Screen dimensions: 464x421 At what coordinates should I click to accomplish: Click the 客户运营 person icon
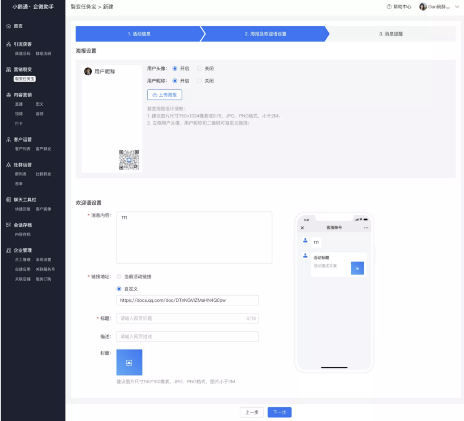tap(8, 139)
